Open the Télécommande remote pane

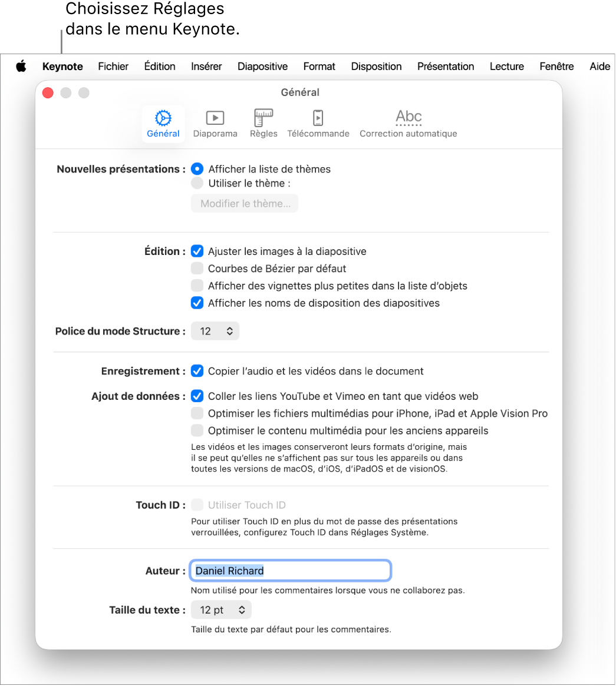(x=318, y=124)
